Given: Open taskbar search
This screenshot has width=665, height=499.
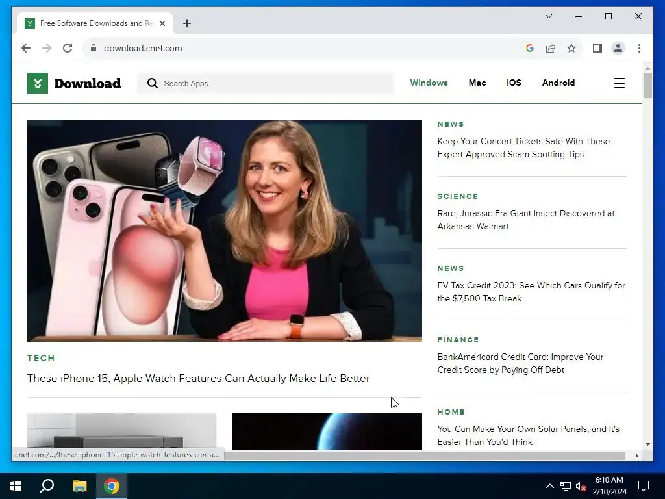Looking at the screenshot, I should [x=47, y=486].
